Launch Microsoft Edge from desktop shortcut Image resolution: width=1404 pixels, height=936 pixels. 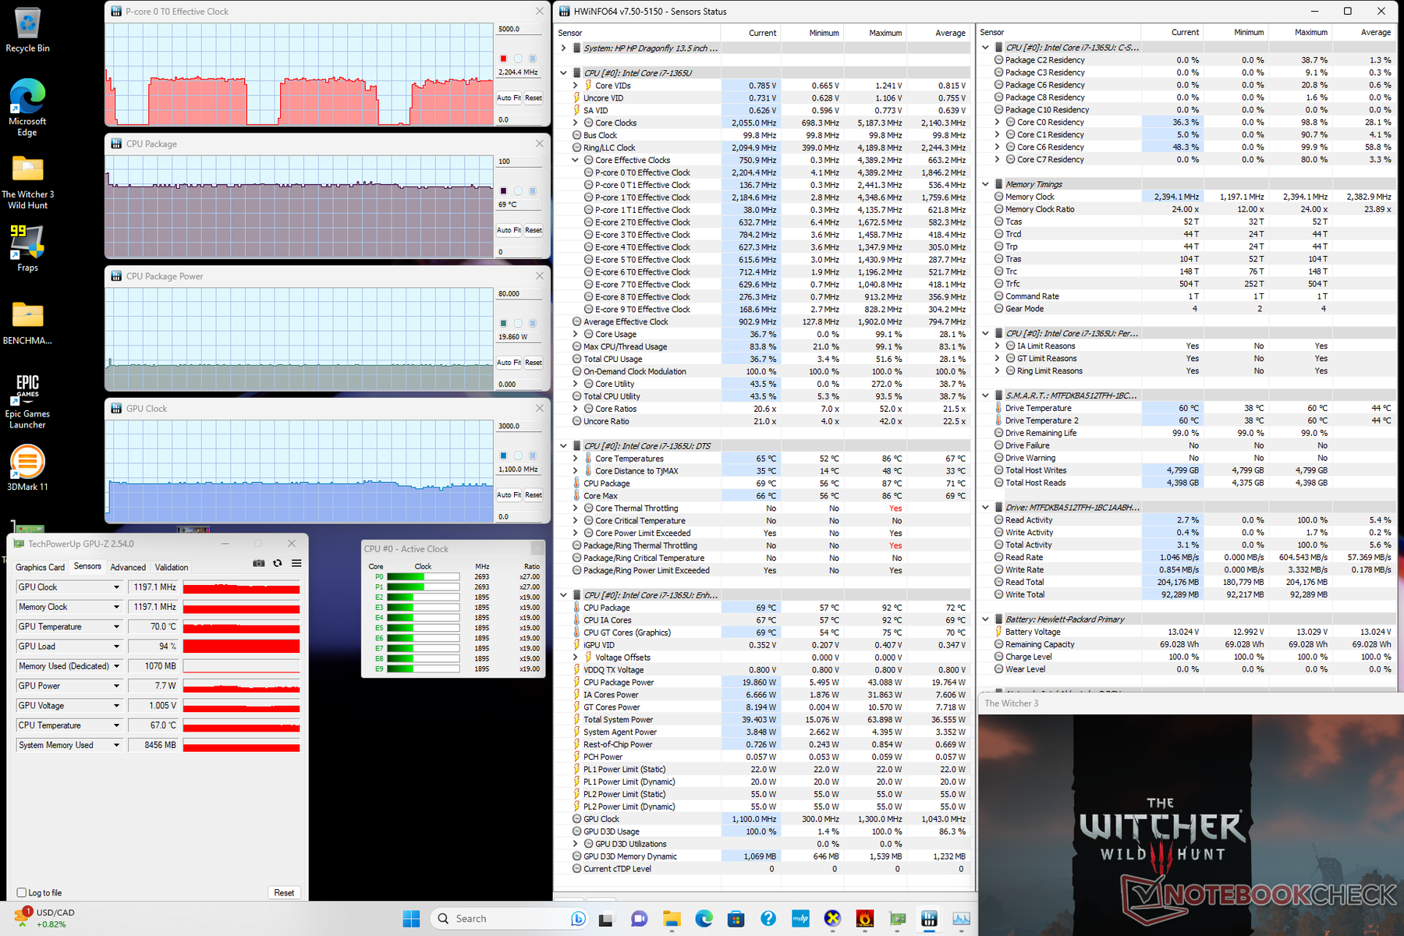pos(27,108)
